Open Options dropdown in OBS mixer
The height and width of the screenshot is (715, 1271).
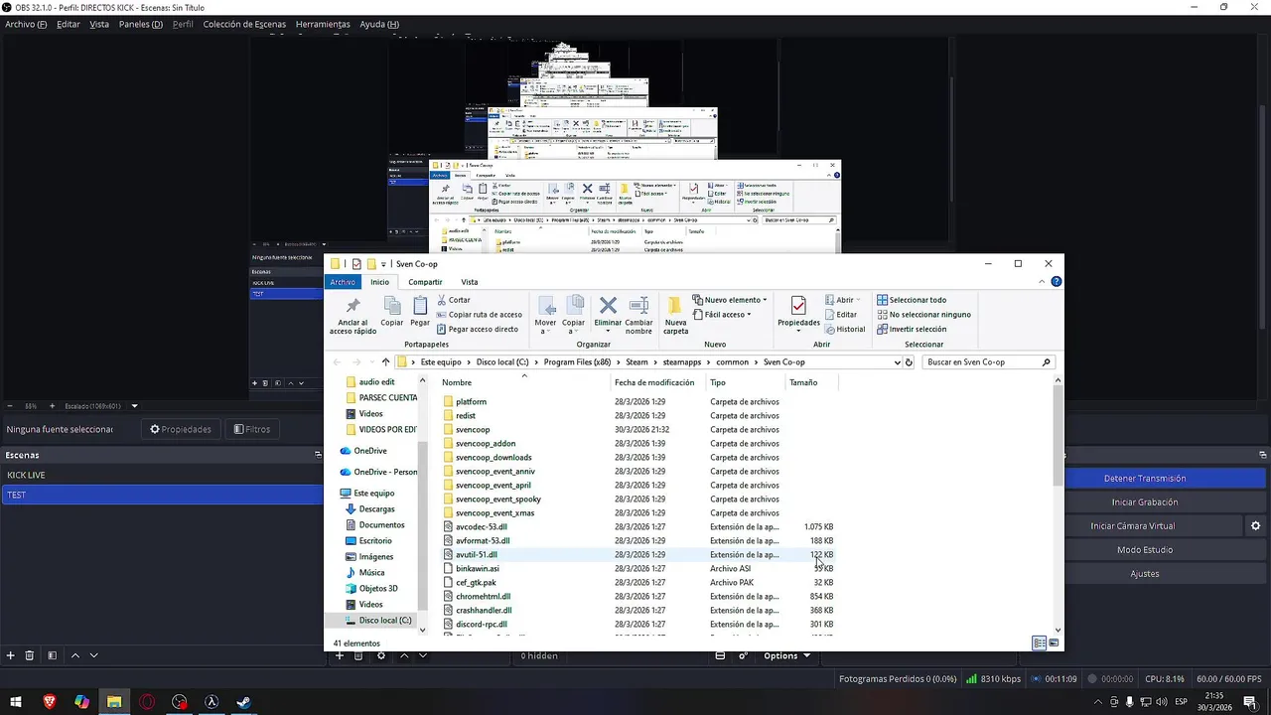786,655
